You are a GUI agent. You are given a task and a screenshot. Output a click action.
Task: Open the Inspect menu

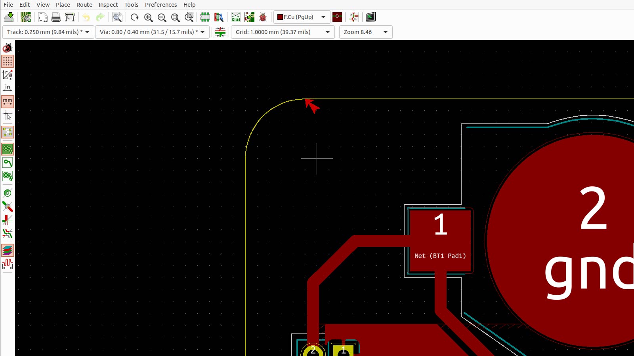[x=108, y=5]
